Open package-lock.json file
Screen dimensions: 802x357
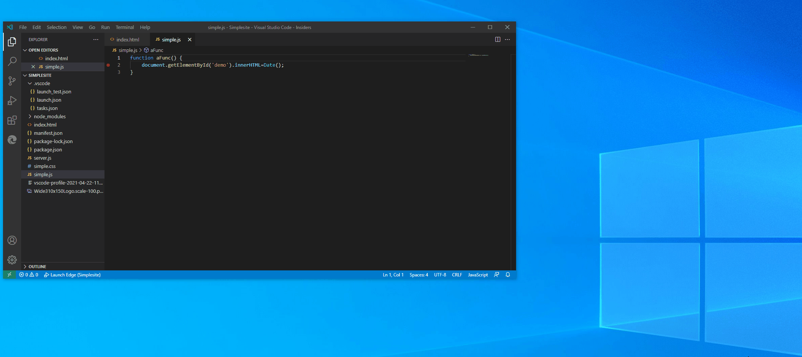[63, 141]
